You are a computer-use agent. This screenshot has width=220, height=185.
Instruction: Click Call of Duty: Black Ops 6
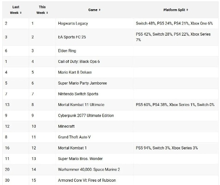[79, 62]
